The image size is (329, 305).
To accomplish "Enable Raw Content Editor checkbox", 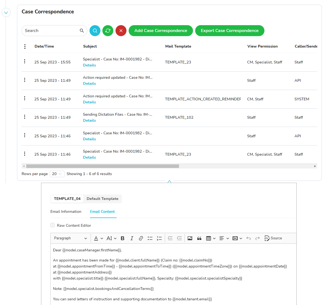I will [x=53, y=225].
